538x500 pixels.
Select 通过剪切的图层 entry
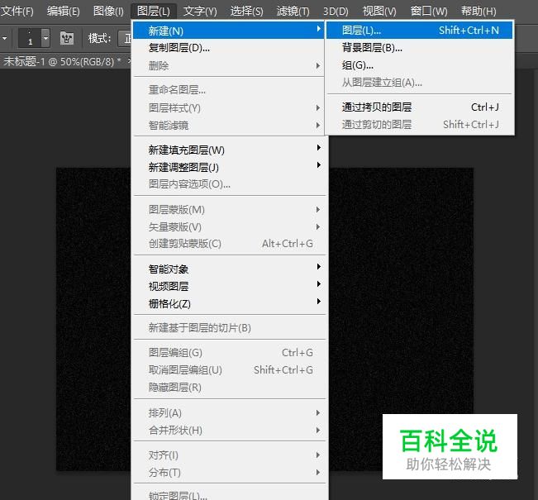[x=419, y=124]
